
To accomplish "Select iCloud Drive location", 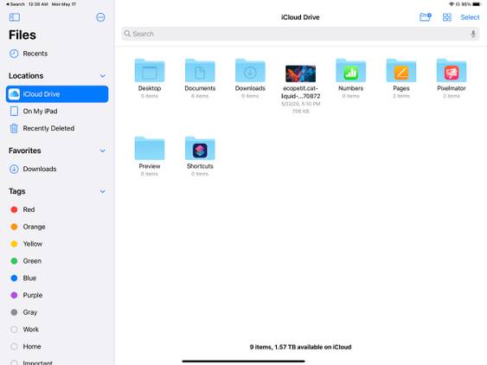I will pyautogui.click(x=57, y=93).
